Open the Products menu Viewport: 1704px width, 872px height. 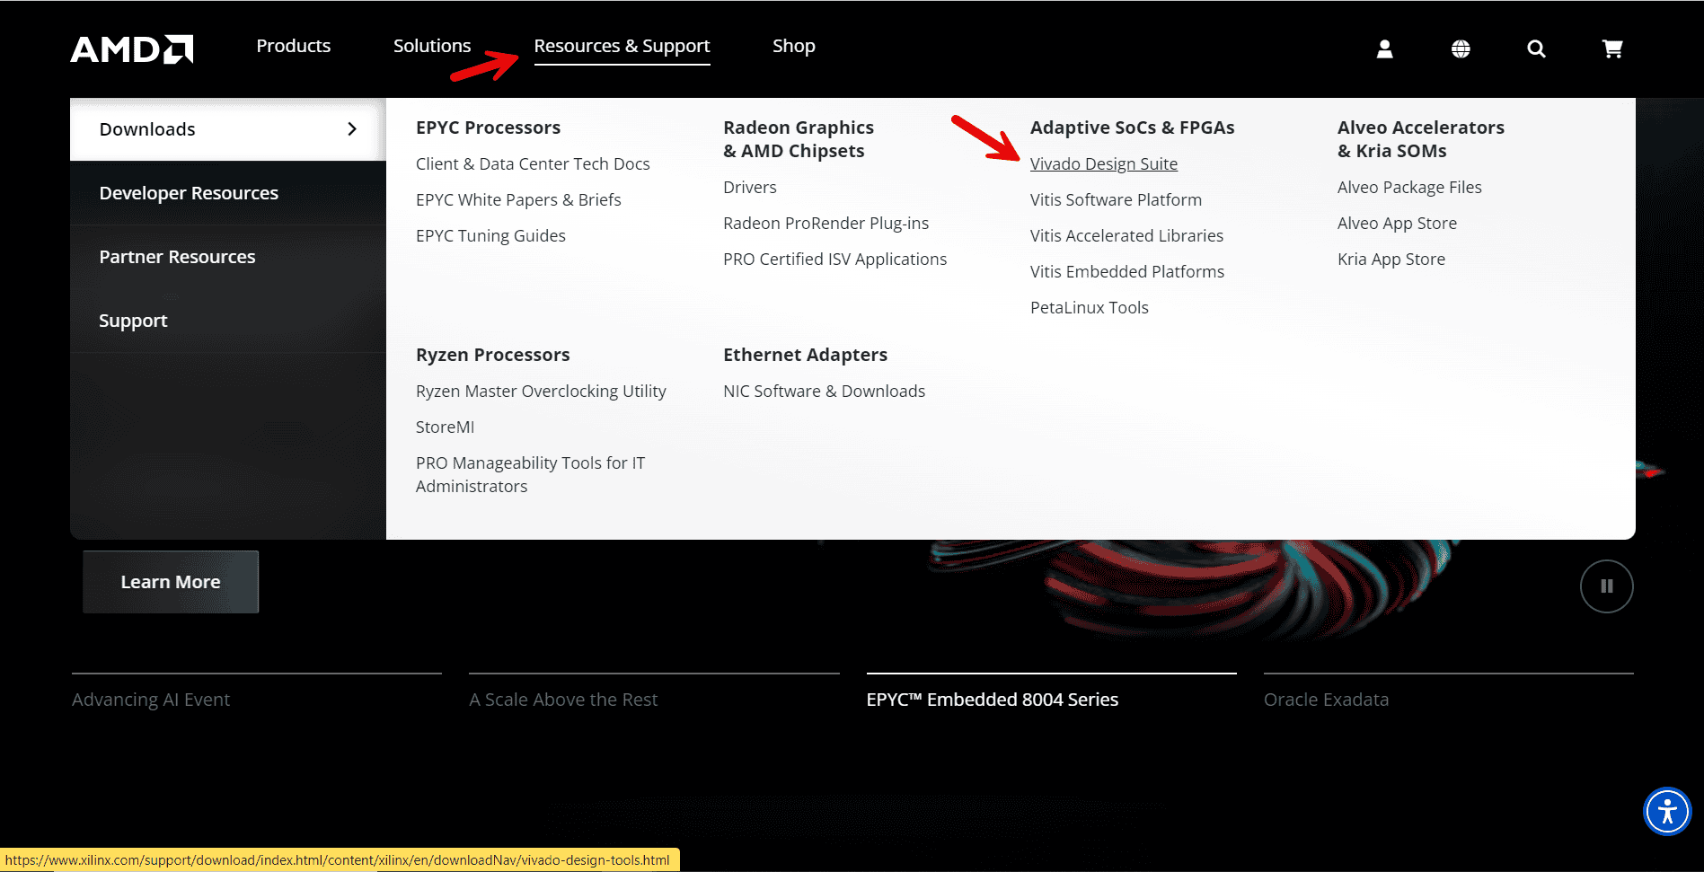pyautogui.click(x=293, y=45)
